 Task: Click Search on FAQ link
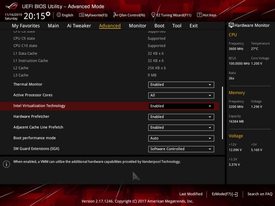pos(260,194)
